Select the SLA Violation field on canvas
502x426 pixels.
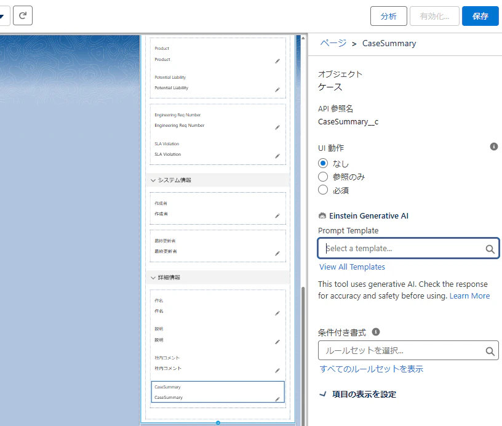coord(218,149)
